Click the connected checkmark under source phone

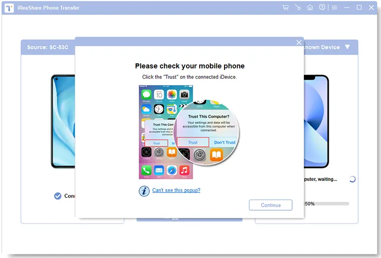pos(57,196)
